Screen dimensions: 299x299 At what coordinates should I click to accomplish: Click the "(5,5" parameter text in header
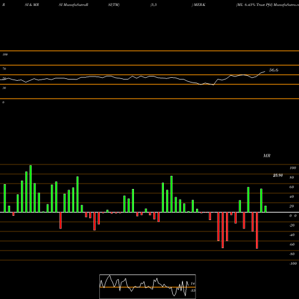[x=154, y=5]
